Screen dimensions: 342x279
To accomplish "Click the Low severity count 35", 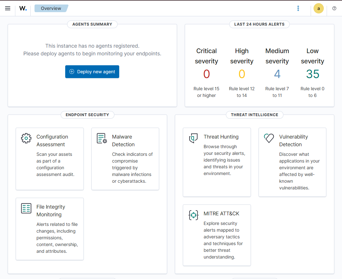I will click(x=312, y=74).
